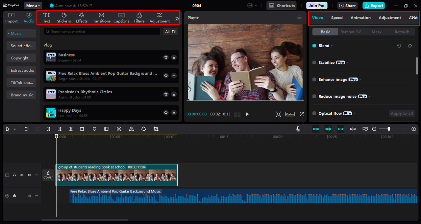Split the clip at playhead
This screenshot has height=224, width=421.
click(49, 129)
